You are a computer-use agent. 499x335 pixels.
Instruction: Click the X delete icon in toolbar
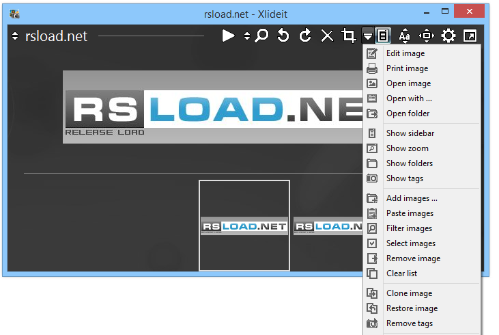tap(327, 36)
